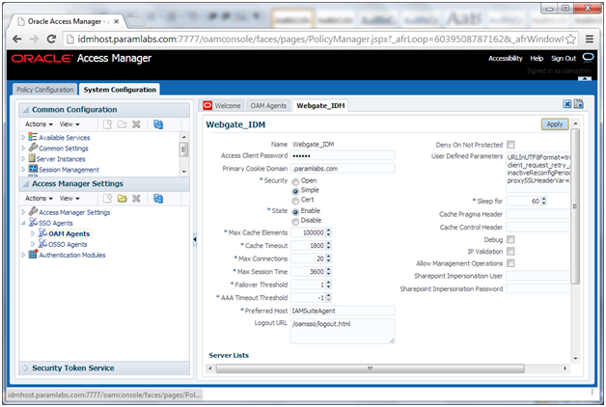
Task: Click Delete X icon in Access Manager Settings toolbar
Action: click(136, 199)
